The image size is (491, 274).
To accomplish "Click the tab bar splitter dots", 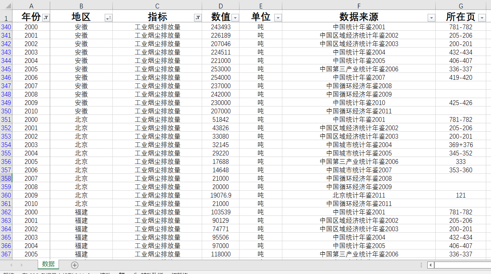I will click(x=421, y=265).
